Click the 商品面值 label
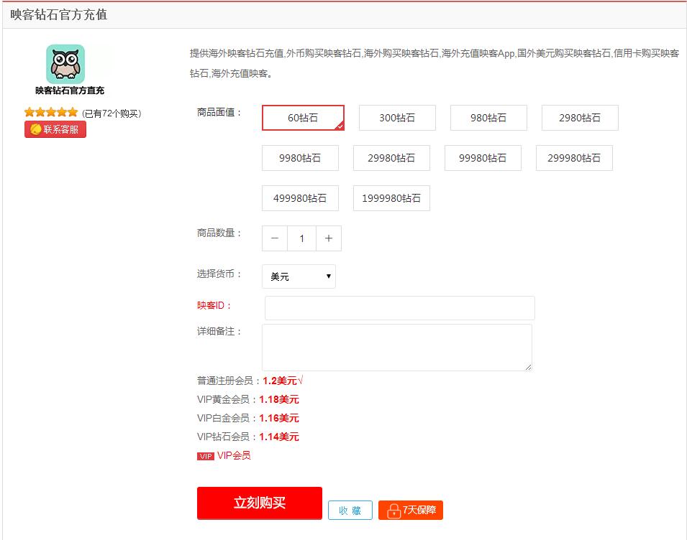 (219, 112)
